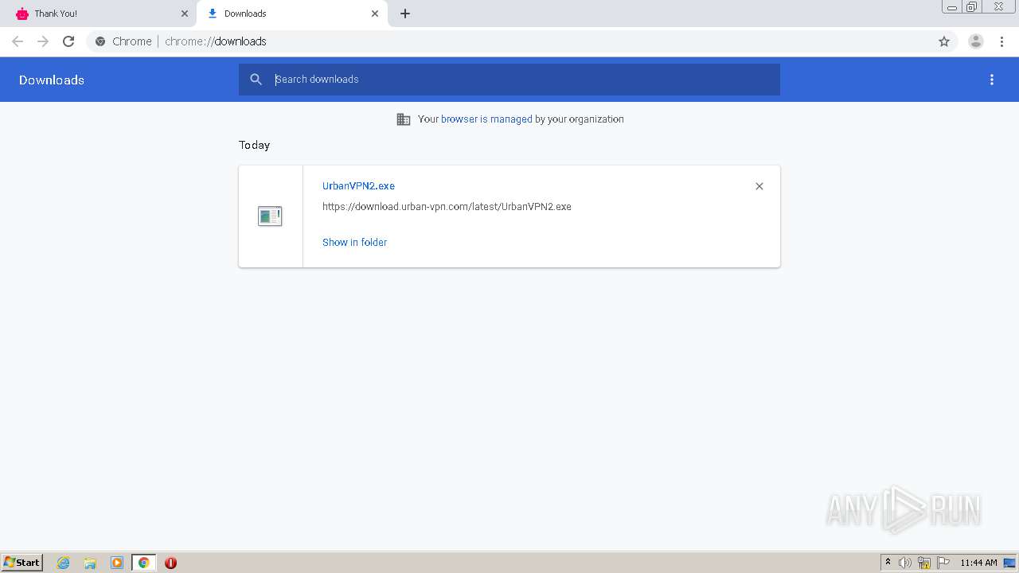The width and height of the screenshot is (1019, 573).
Task: Go forward one page
Action: (x=43, y=41)
